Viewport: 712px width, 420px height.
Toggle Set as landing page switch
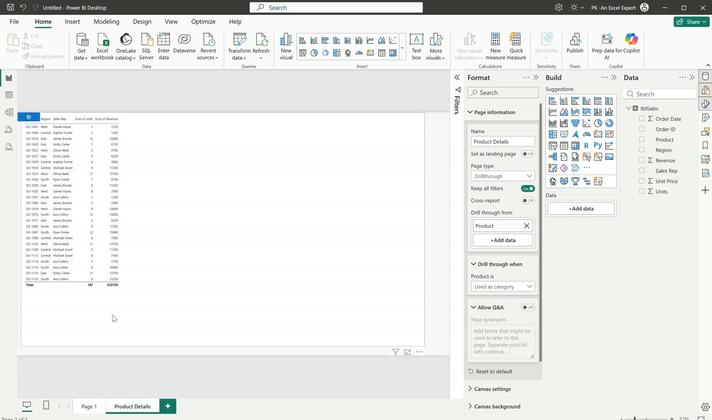tap(528, 154)
